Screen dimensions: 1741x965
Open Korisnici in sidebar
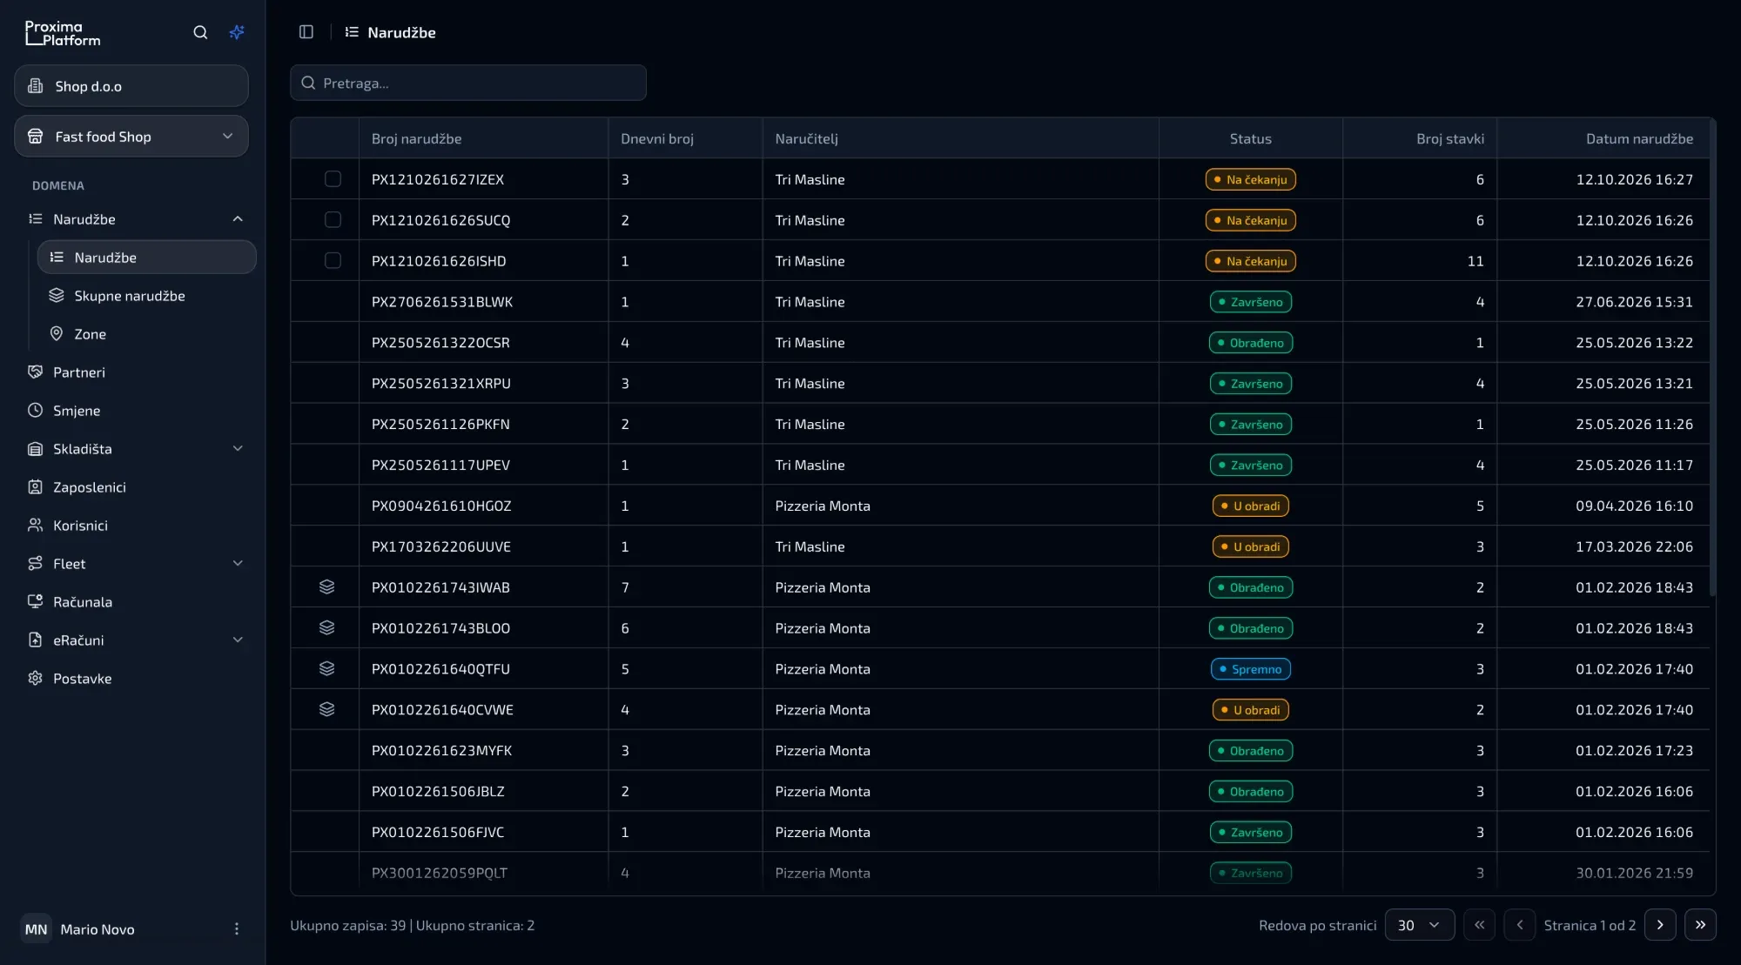coord(135,526)
